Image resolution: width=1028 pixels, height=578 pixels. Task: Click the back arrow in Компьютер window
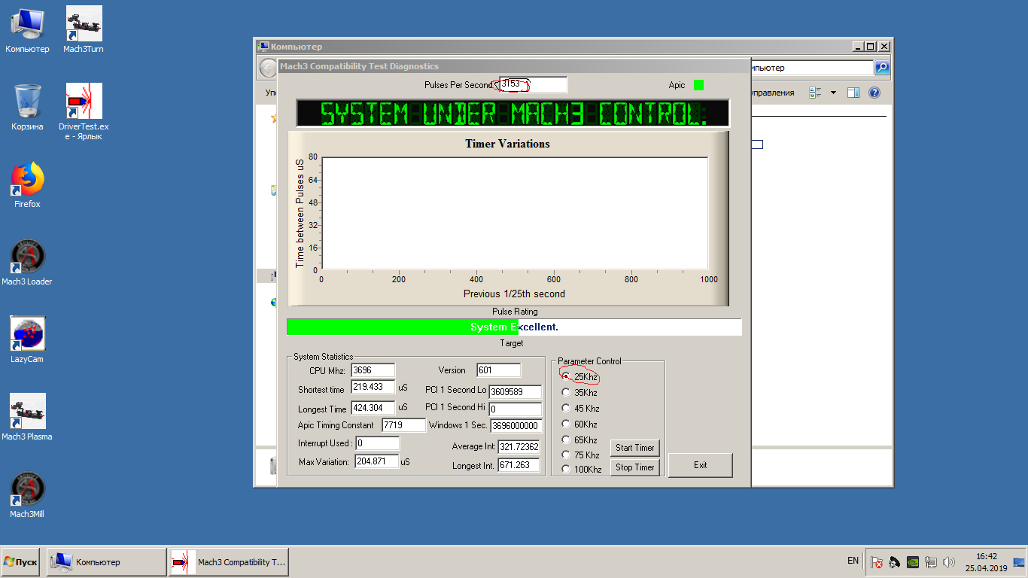(x=269, y=68)
